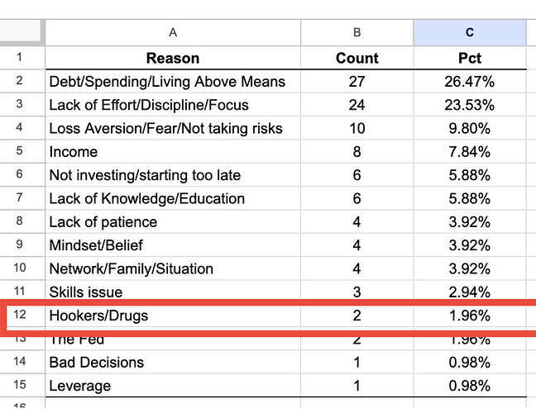
Task: Select column A header
Action: coord(173,33)
